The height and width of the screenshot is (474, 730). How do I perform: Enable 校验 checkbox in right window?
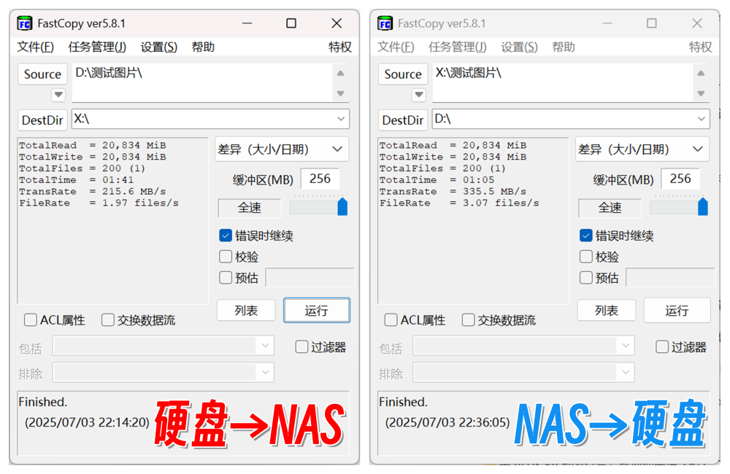click(585, 257)
